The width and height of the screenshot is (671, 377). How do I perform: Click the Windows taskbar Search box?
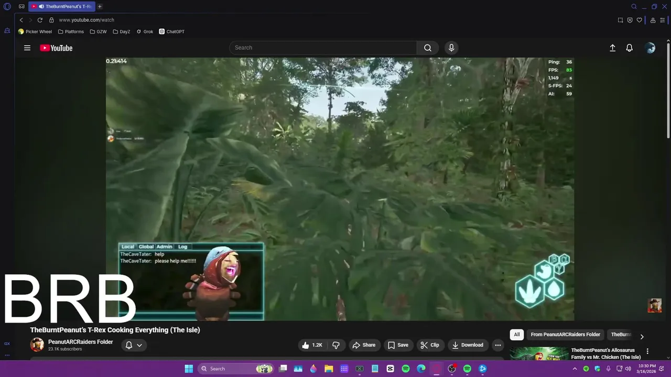236,369
